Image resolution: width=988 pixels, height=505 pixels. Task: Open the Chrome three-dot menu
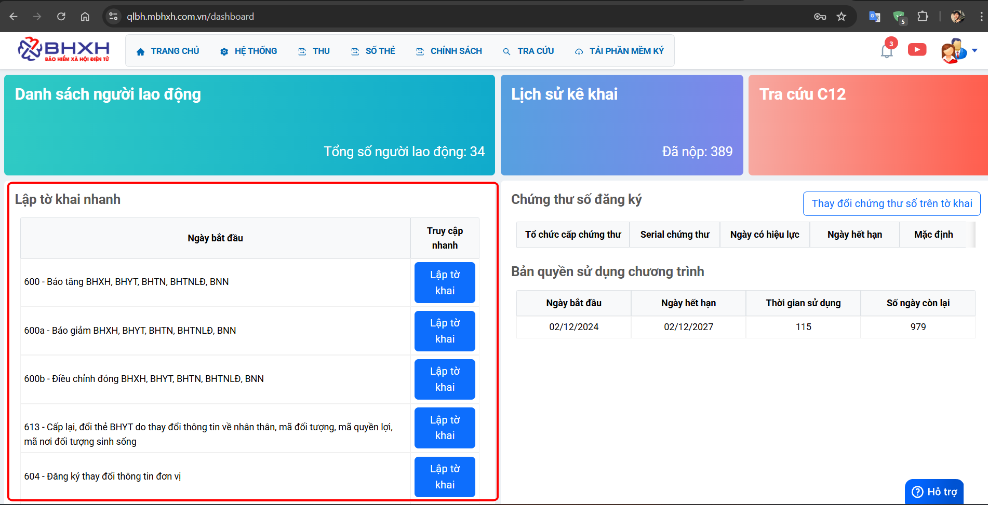pos(981,17)
